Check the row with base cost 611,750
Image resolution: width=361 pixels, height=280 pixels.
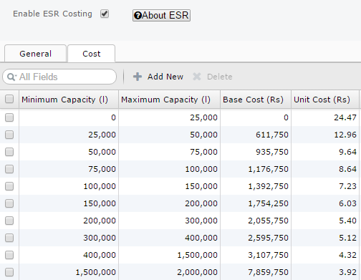tap(9, 135)
